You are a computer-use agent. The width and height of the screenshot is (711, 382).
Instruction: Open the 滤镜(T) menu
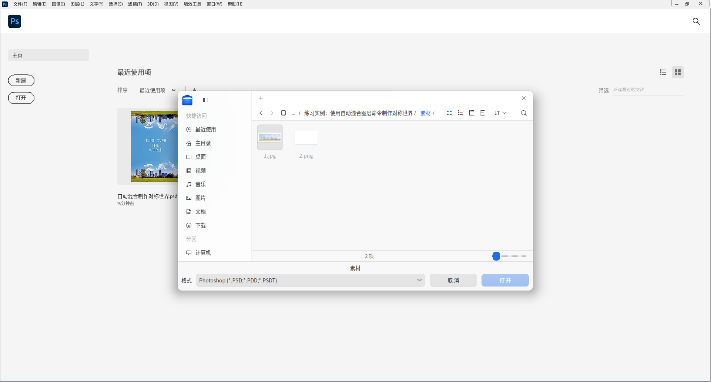coord(135,4)
